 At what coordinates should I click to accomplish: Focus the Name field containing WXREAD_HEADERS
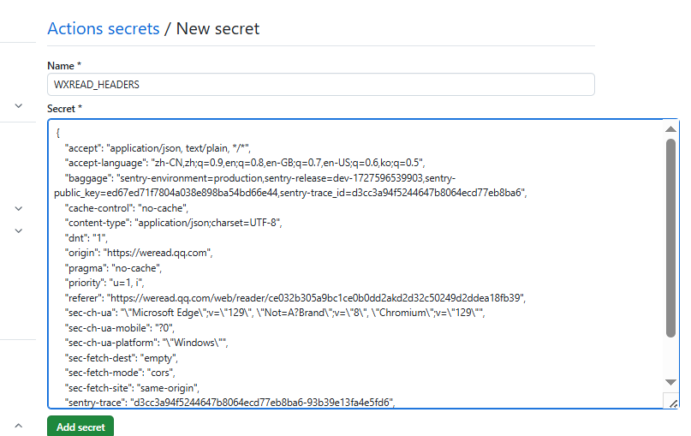point(321,84)
